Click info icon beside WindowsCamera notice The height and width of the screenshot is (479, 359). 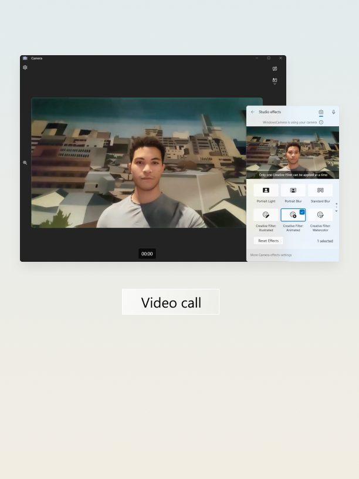321,122
